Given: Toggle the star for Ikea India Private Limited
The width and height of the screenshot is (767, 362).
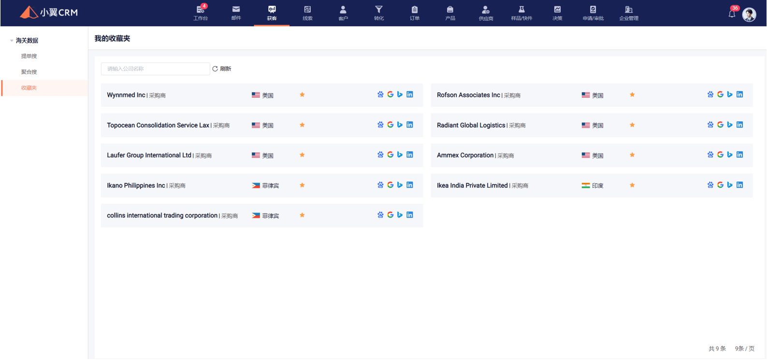Looking at the screenshot, I should tap(632, 185).
